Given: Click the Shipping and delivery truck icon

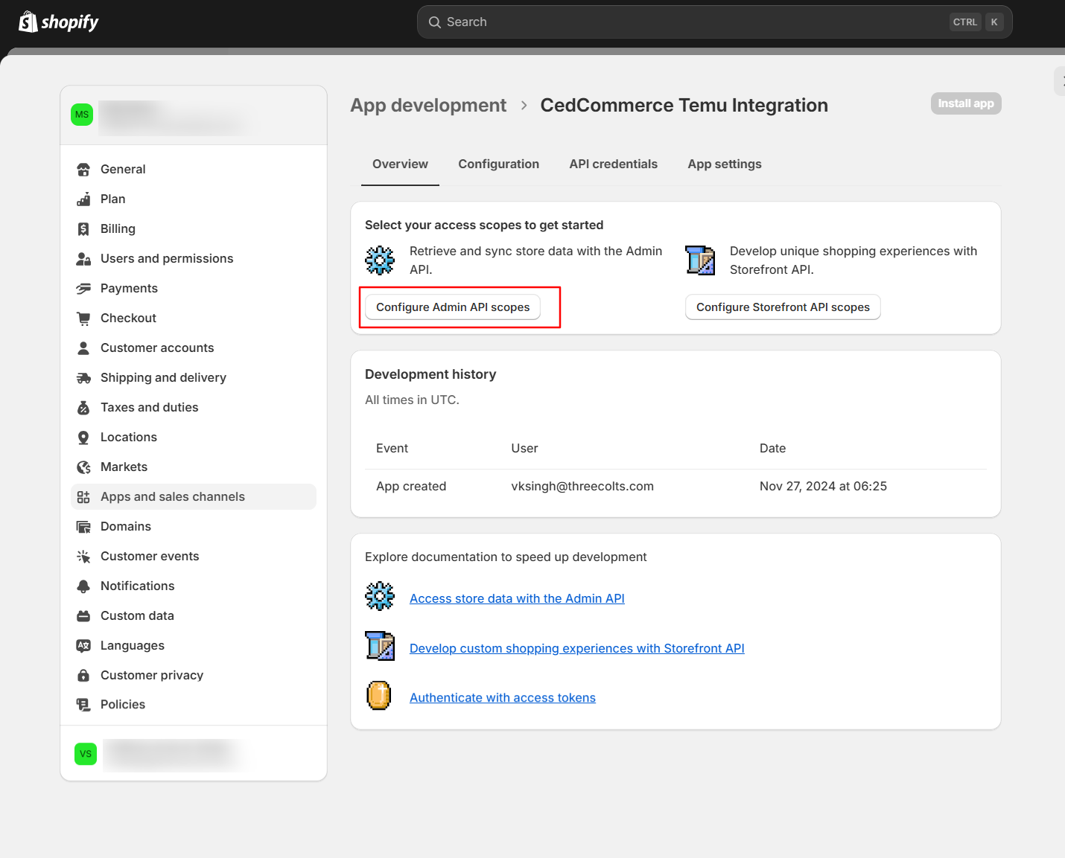Looking at the screenshot, I should pyautogui.click(x=83, y=378).
